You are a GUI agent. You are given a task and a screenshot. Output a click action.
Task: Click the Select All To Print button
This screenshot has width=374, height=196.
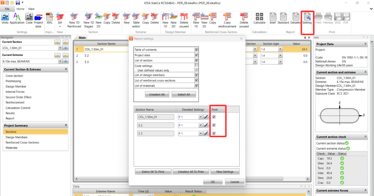click(x=153, y=171)
